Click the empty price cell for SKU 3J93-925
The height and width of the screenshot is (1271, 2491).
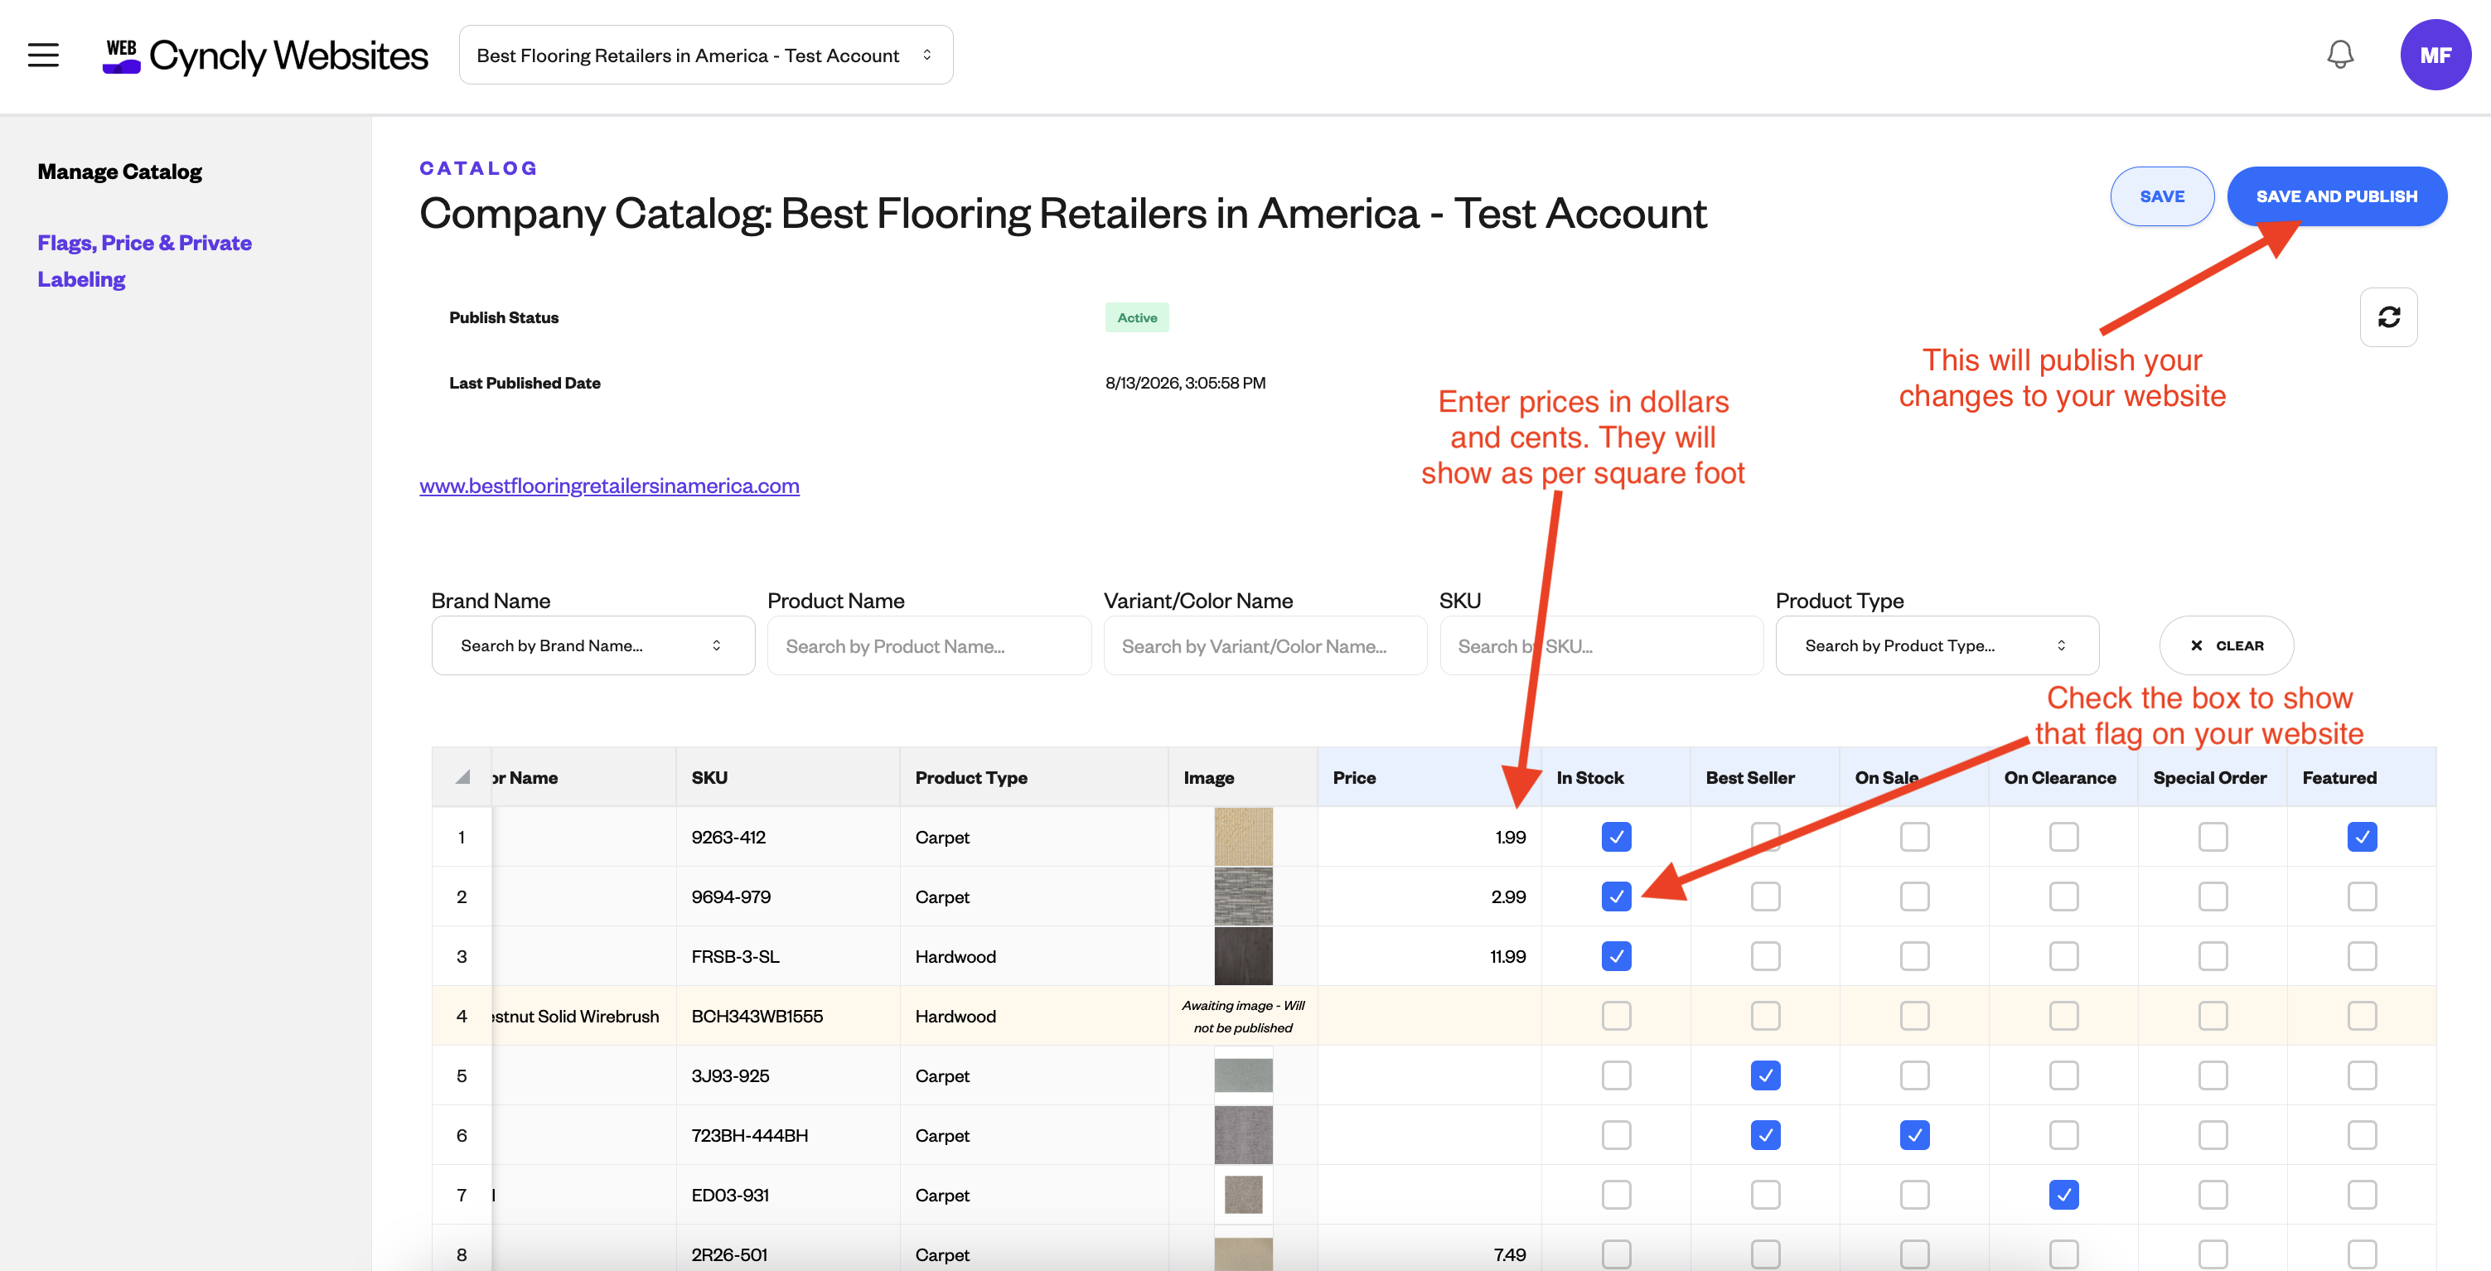pyautogui.click(x=1429, y=1075)
